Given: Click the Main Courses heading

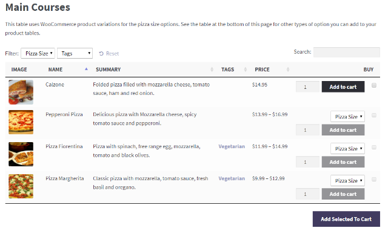Looking at the screenshot, I should [38, 7].
